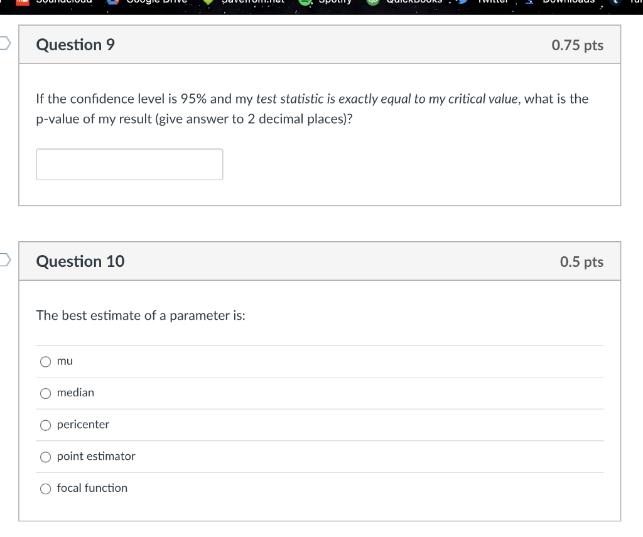The width and height of the screenshot is (643, 537).
Task: Select the mu answer option
Action: (x=45, y=361)
